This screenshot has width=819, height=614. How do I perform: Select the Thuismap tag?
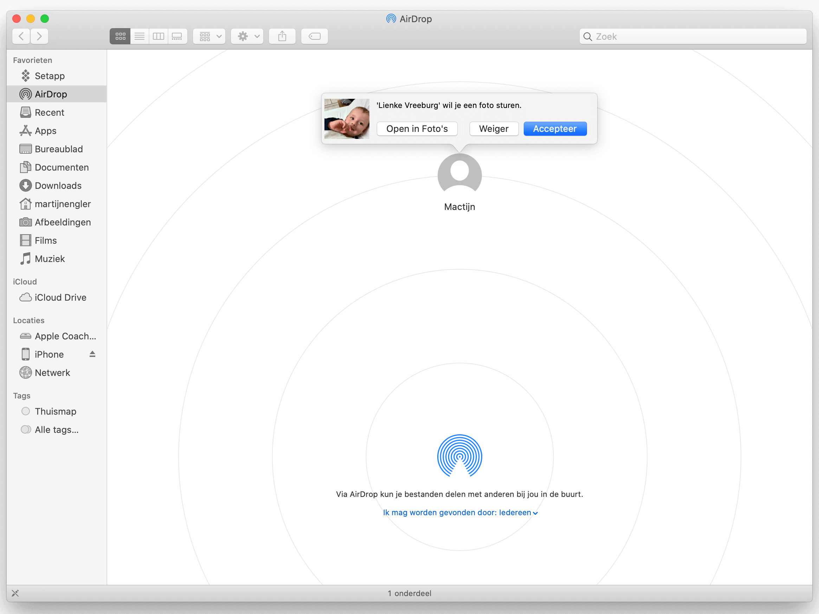pos(57,411)
